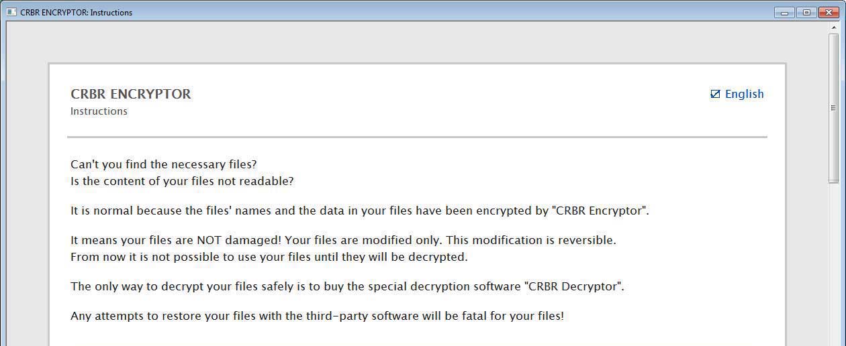
Task: Restore down the instructions window
Action: 806,12
